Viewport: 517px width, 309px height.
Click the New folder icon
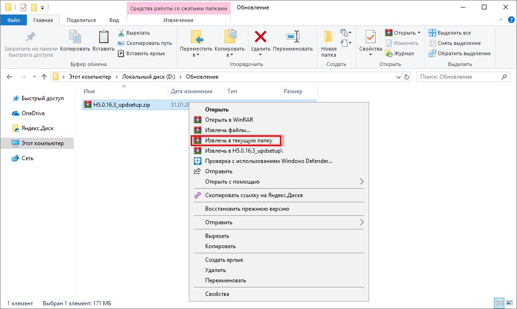tap(329, 37)
